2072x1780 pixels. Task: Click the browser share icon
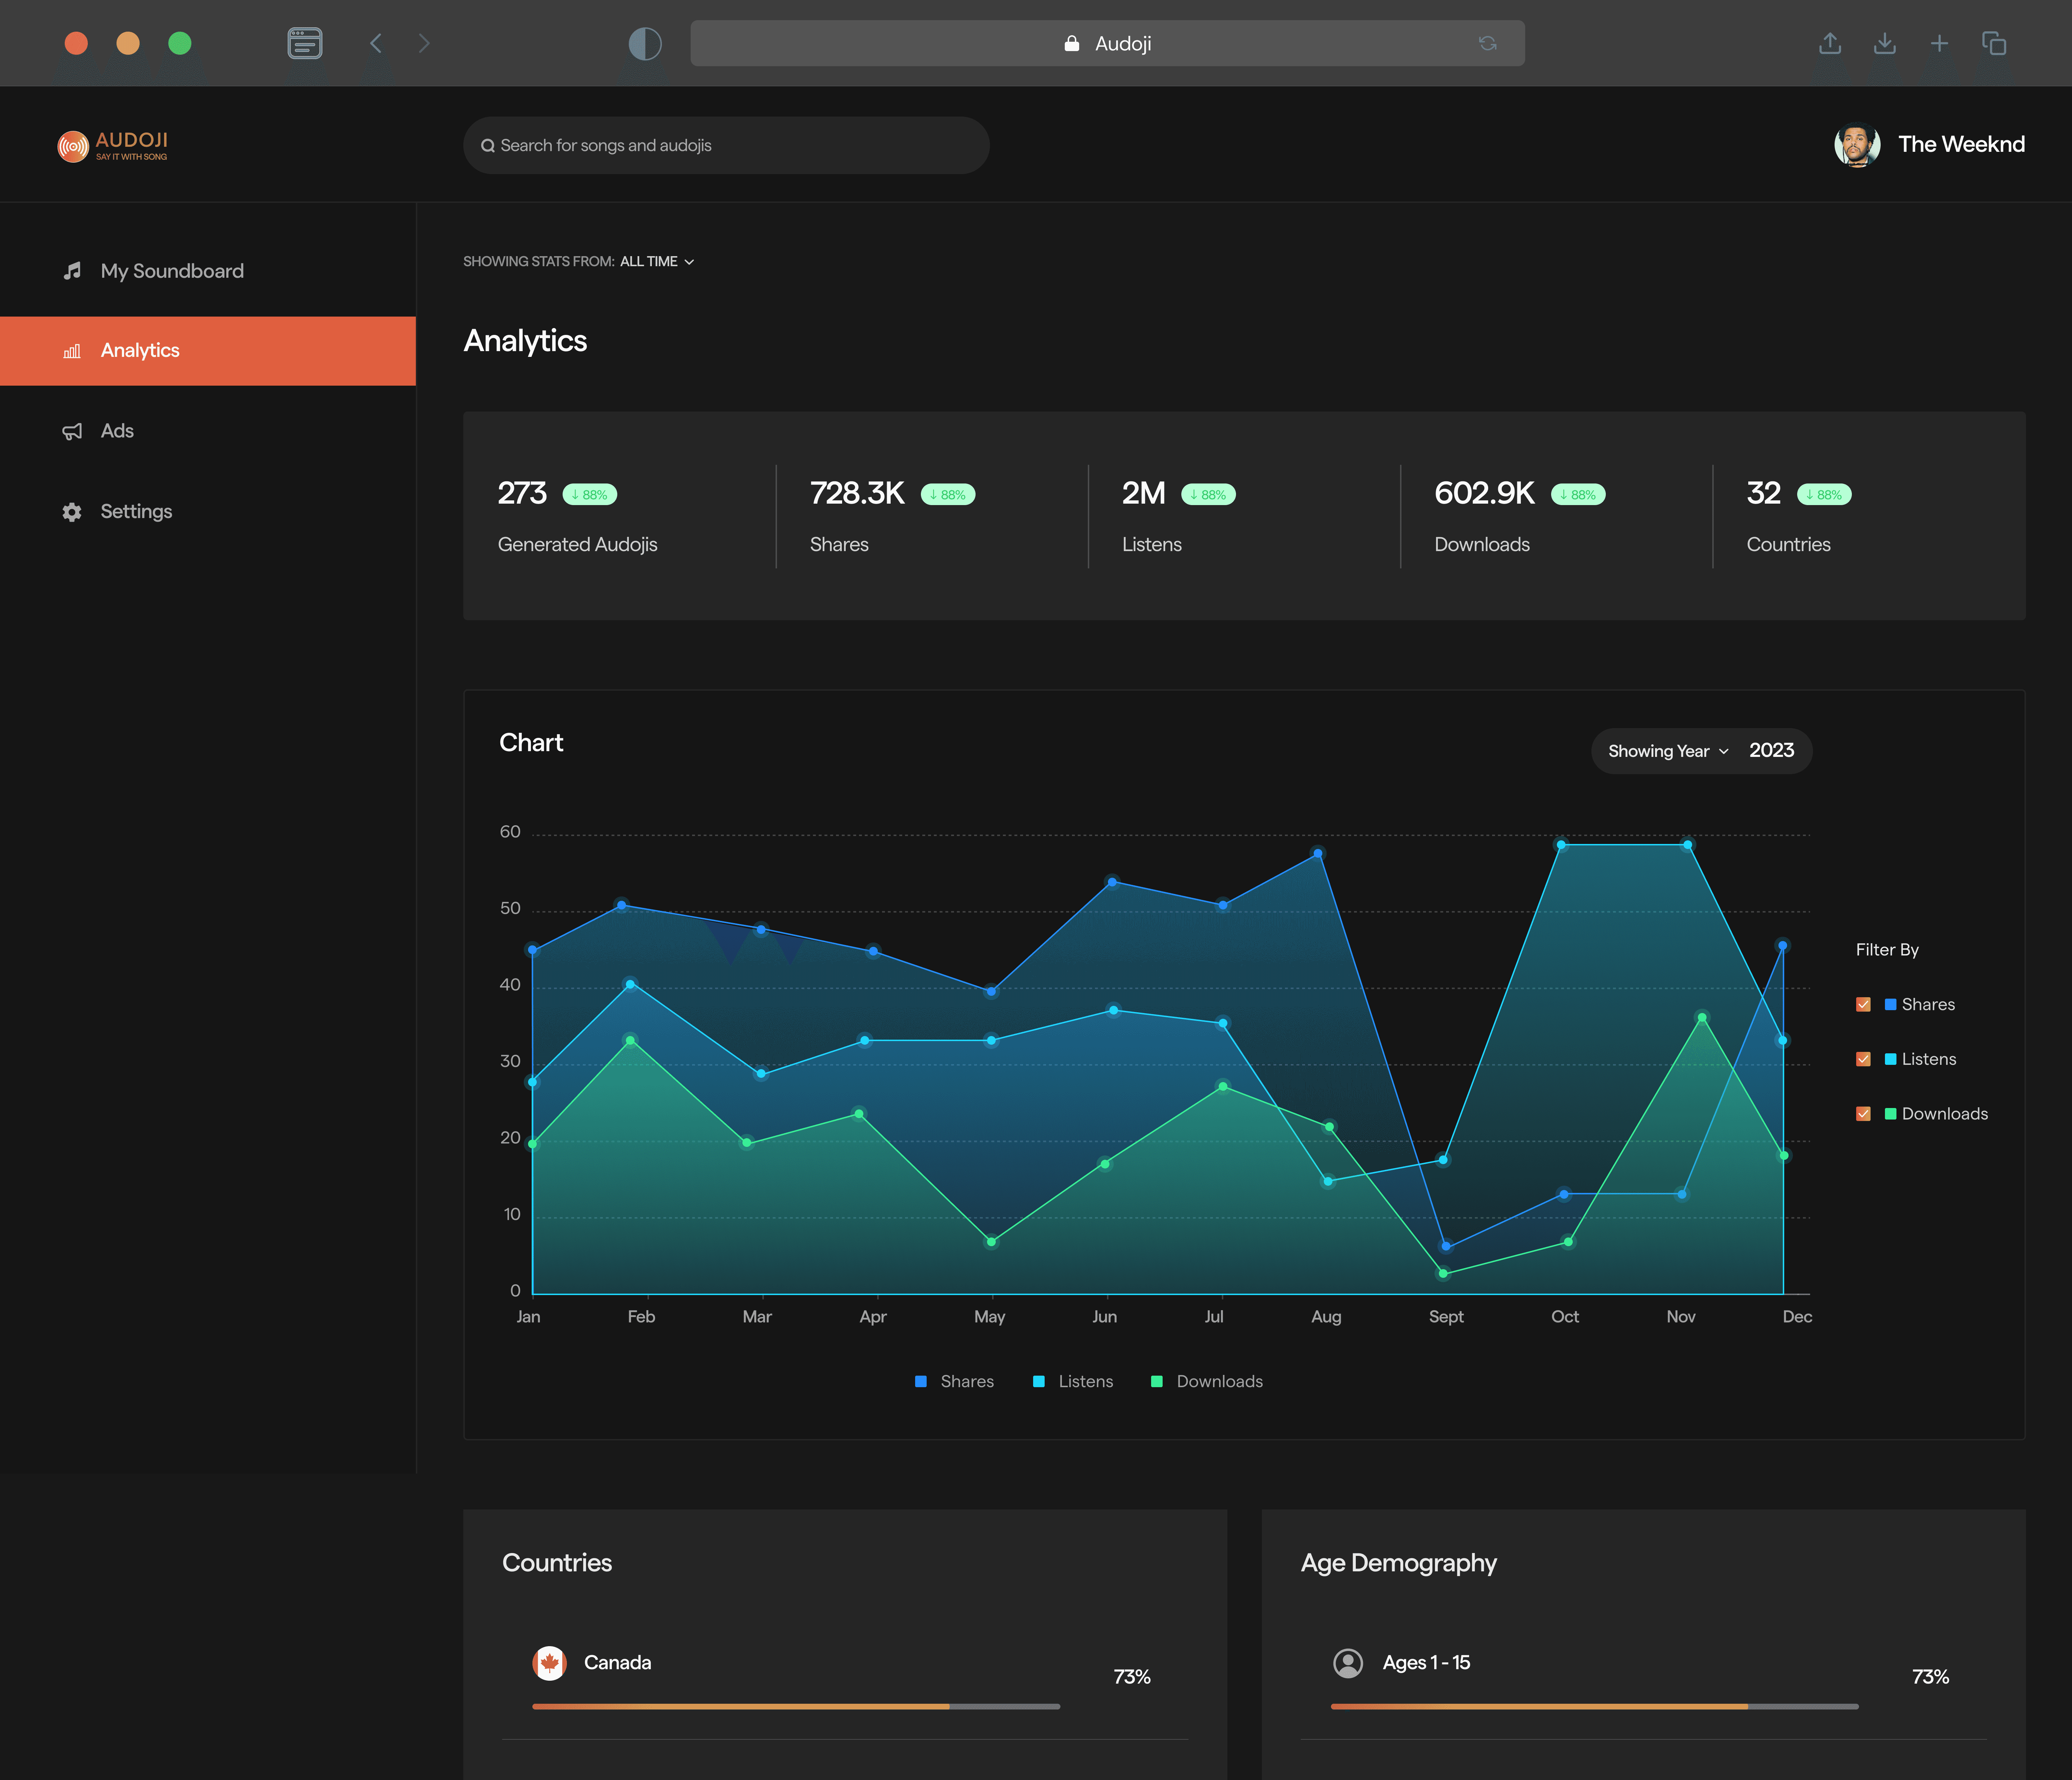tap(1830, 43)
